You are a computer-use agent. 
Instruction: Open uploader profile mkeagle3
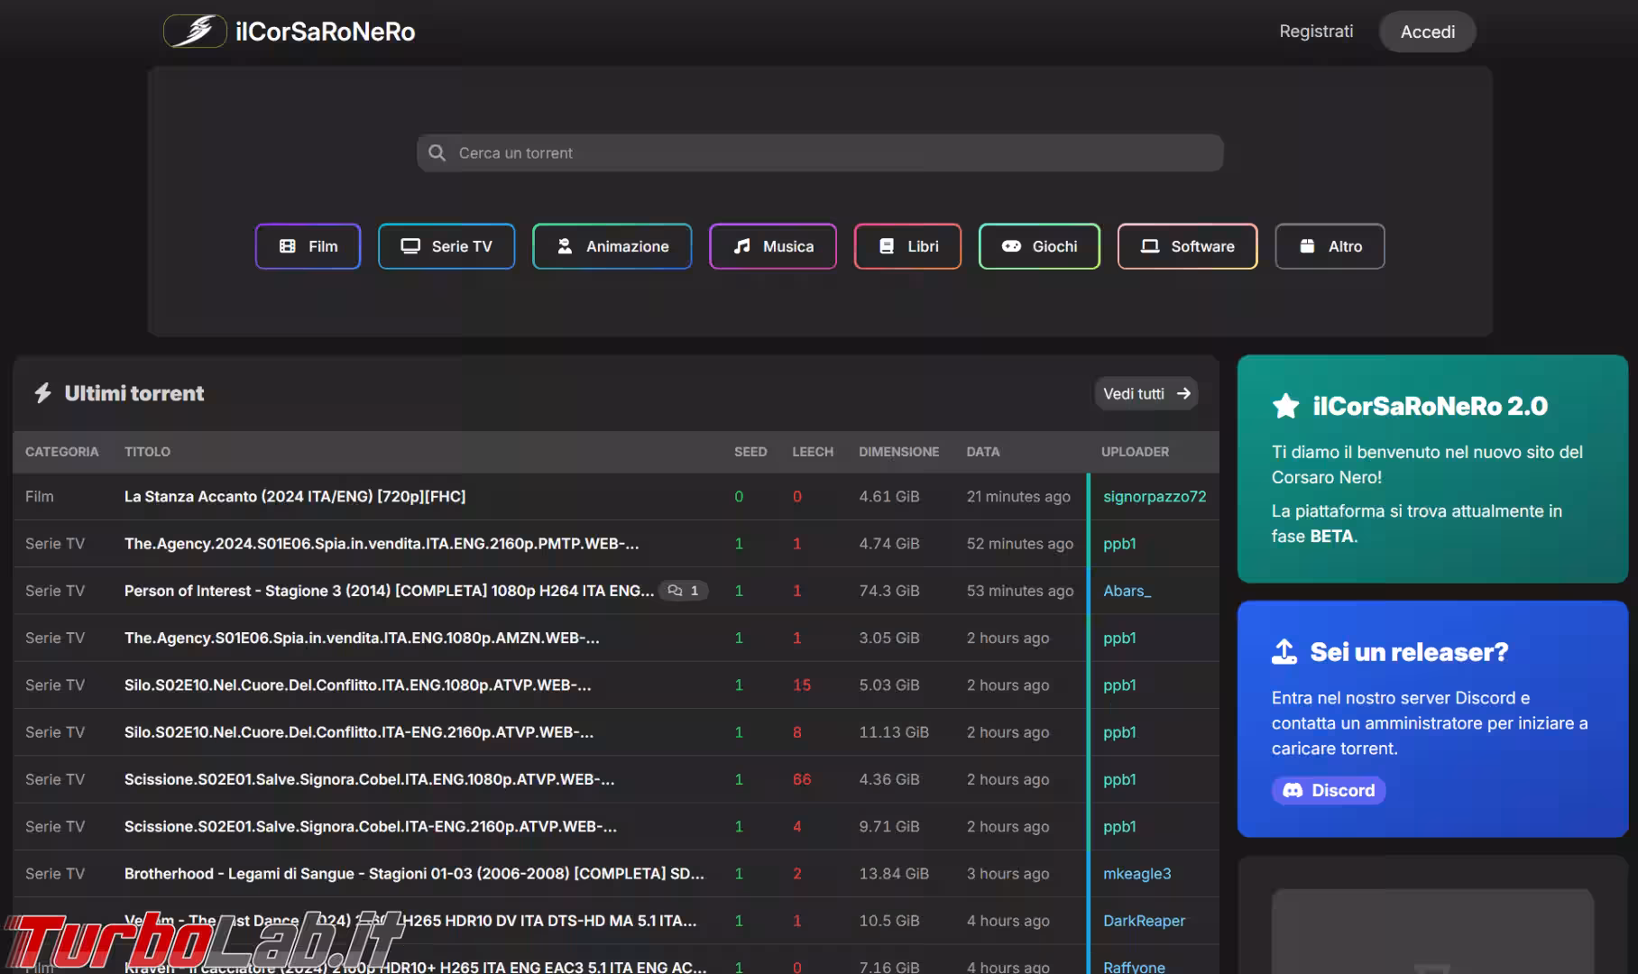coord(1137,874)
